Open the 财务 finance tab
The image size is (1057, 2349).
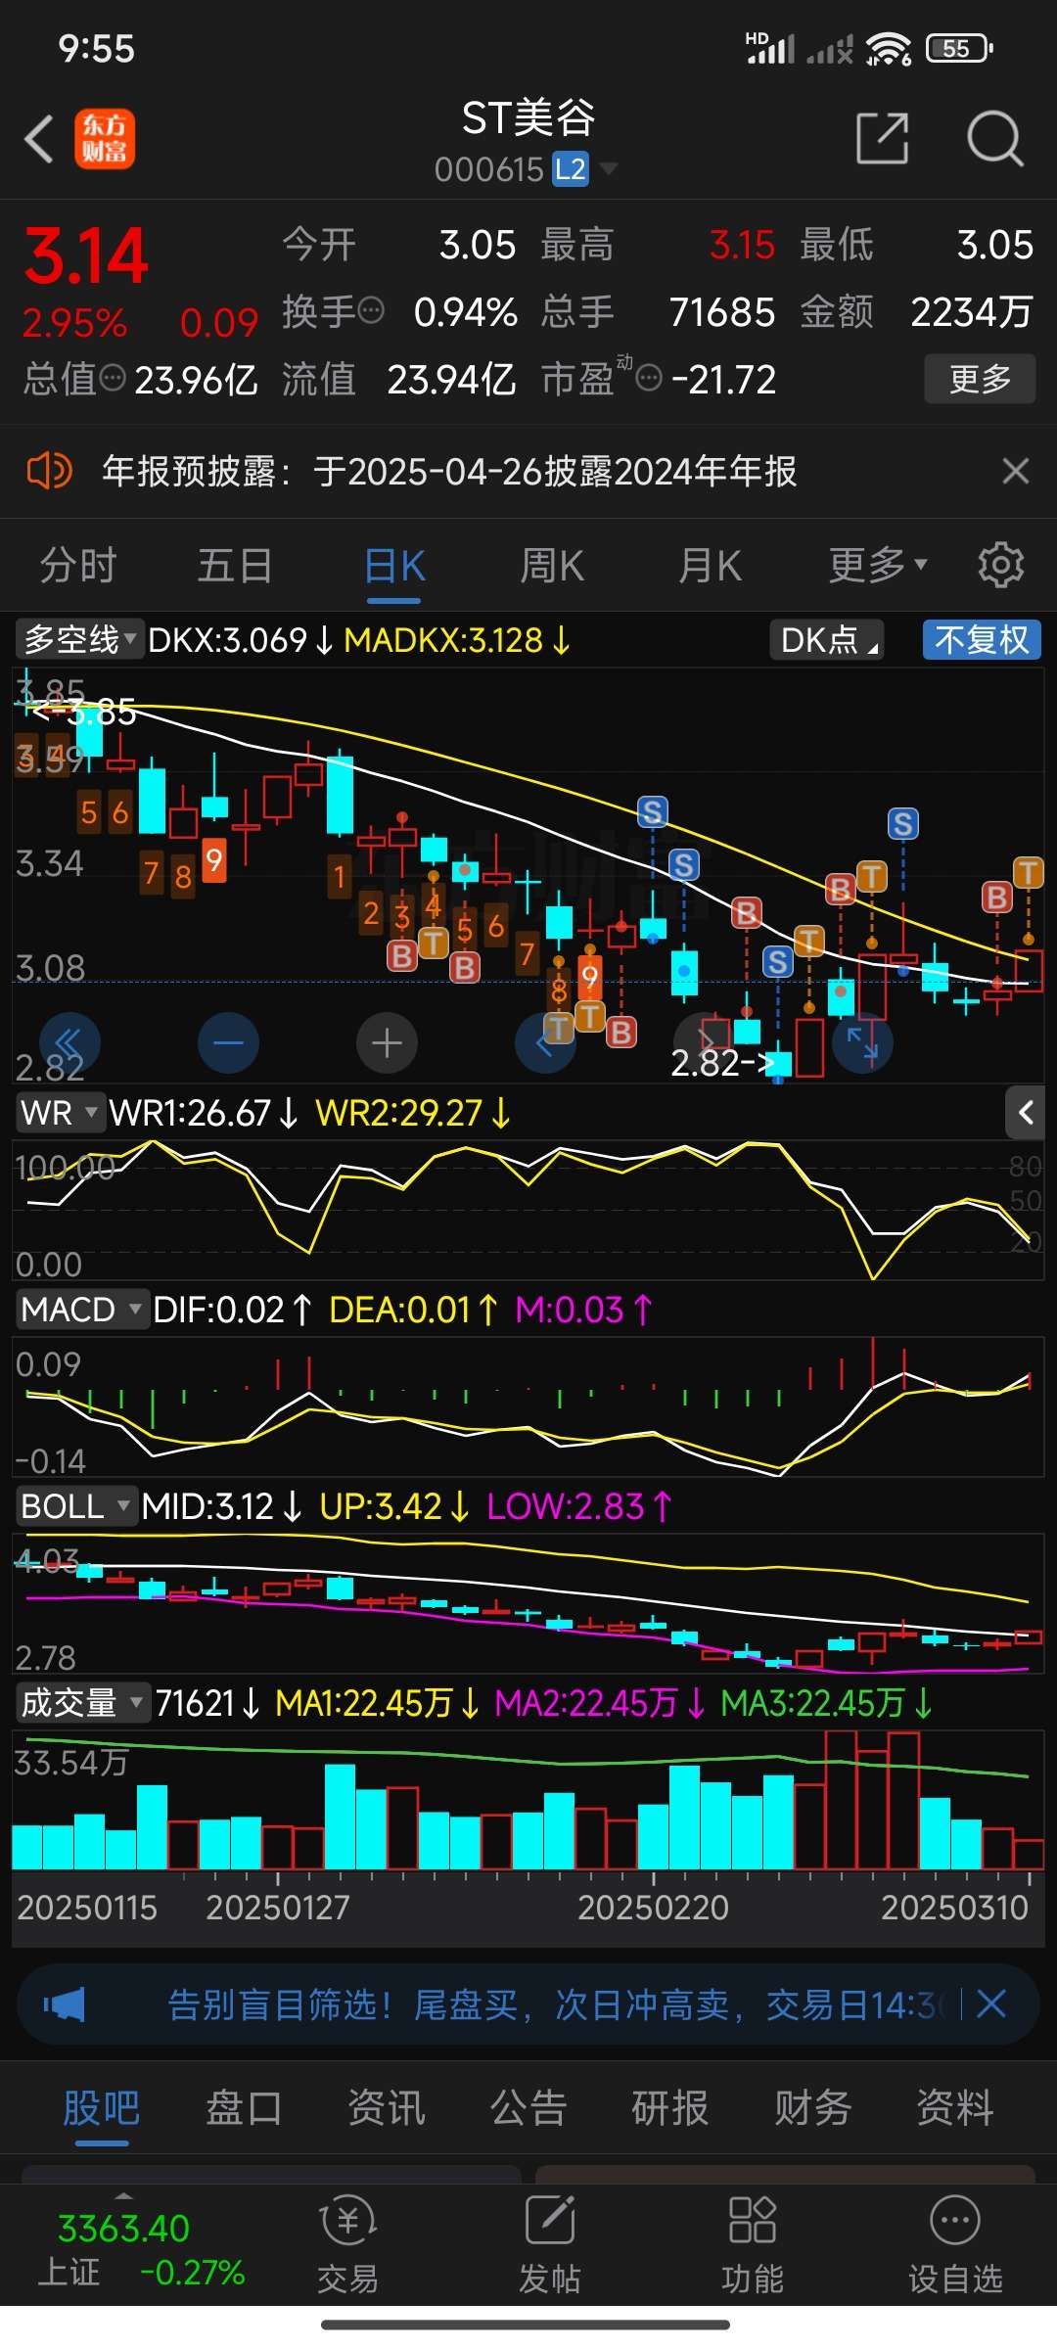pos(813,2107)
